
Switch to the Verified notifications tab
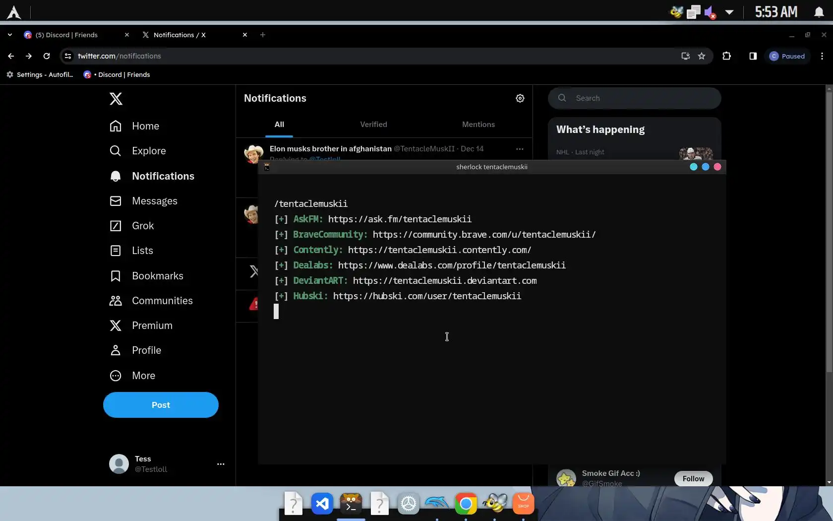pyautogui.click(x=373, y=125)
